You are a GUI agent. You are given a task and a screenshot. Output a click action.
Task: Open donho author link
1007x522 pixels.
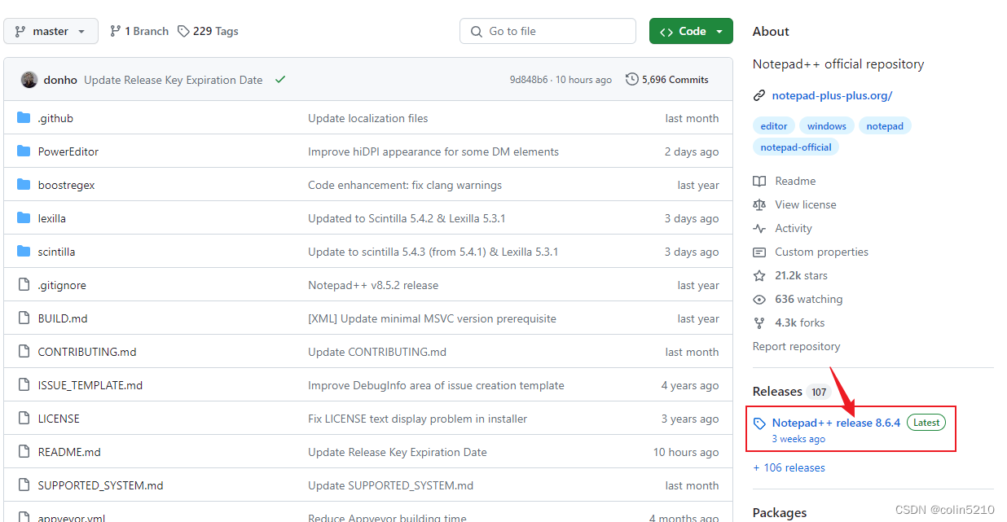tap(60, 80)
